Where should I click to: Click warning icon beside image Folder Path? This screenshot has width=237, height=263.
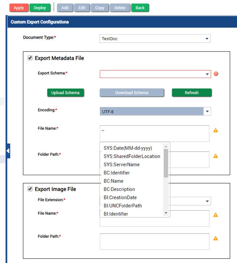point(216,238)
